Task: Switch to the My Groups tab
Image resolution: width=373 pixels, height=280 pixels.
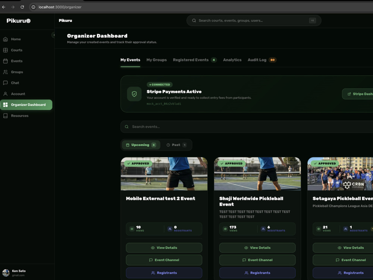Action: click(157, 60)
